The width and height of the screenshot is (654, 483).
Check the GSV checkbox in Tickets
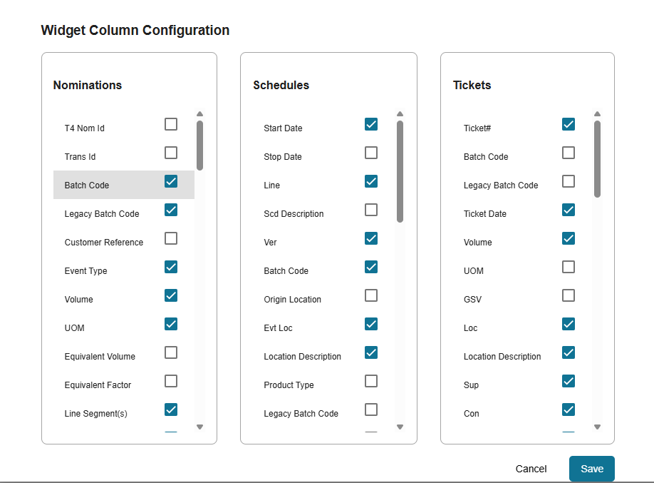tap(569, 296)
